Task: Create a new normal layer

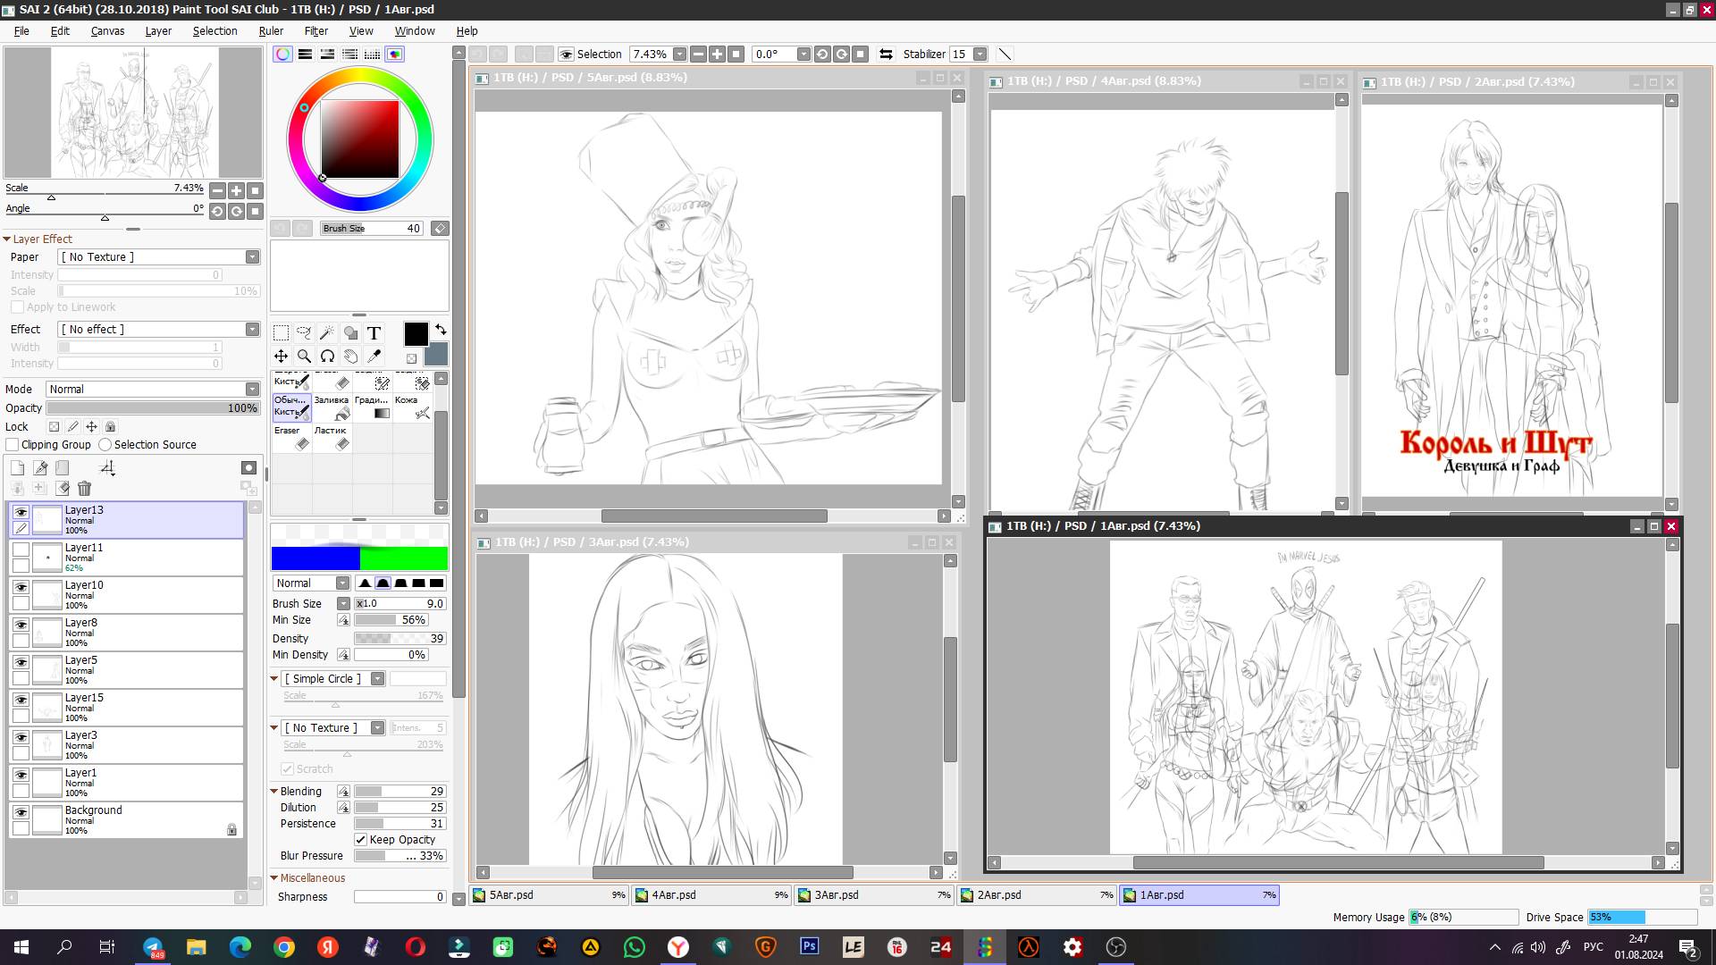Action: pos(17,467)
